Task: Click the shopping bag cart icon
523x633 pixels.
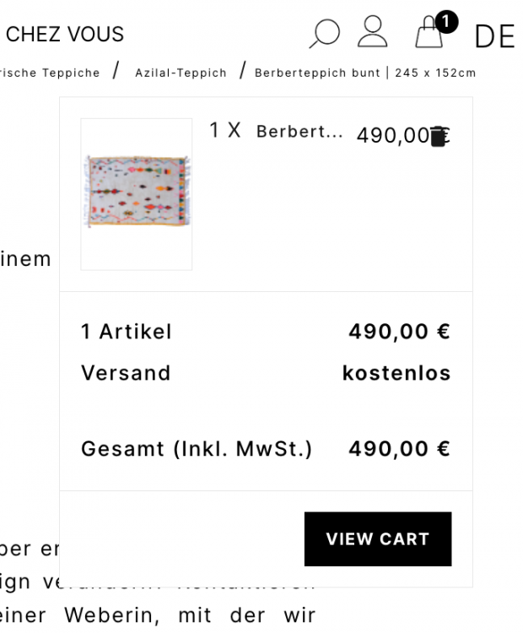Action: tap(429, 35)
